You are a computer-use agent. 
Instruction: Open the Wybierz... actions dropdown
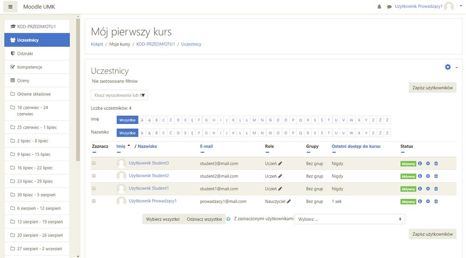[349, 219]
